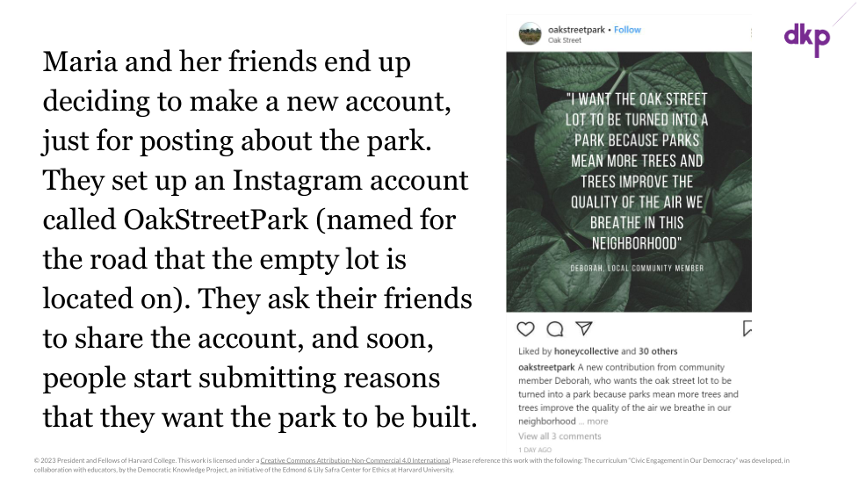Viewport: 859px width, 483px height.
Task: Expand the caption with 'more'
Action: (597, 422)
